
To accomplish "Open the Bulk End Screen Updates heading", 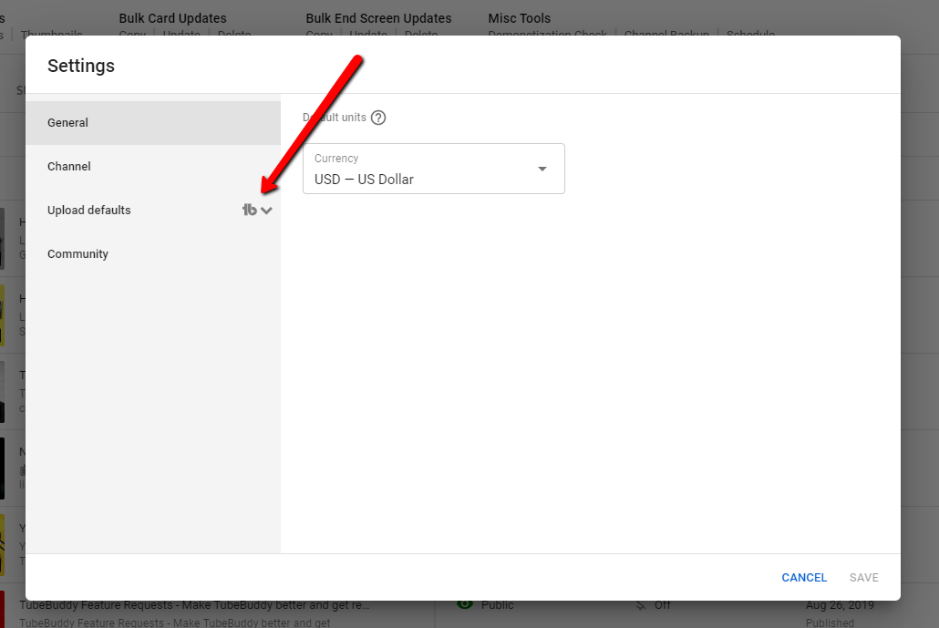I will pos(378,18).
